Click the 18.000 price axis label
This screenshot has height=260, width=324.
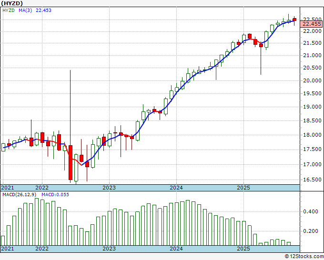(x=312, y=135)
